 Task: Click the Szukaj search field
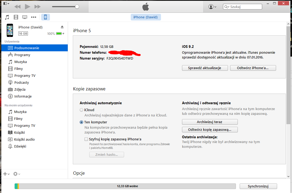243,7
